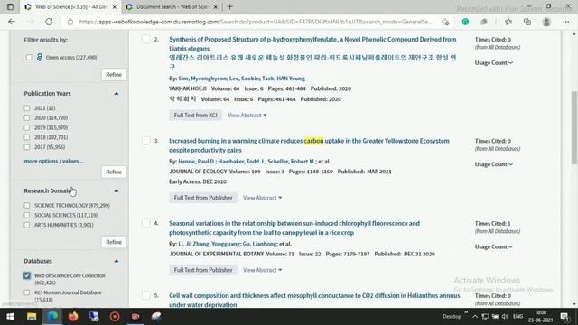The image size is (578, 325).
Task: Open the green Grammarly extension icon
Action: (466, 22)
